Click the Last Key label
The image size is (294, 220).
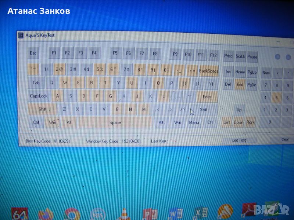pyautogui.click(x=158, y=141)
